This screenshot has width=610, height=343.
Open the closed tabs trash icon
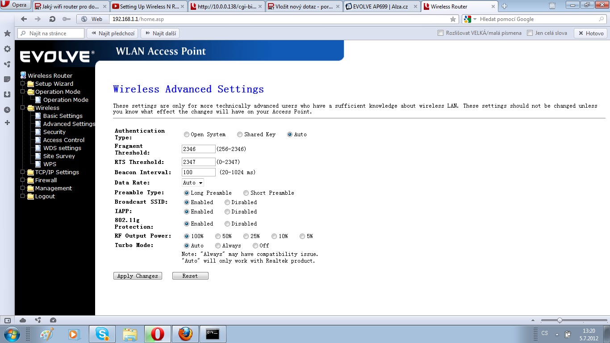point(552,6)
